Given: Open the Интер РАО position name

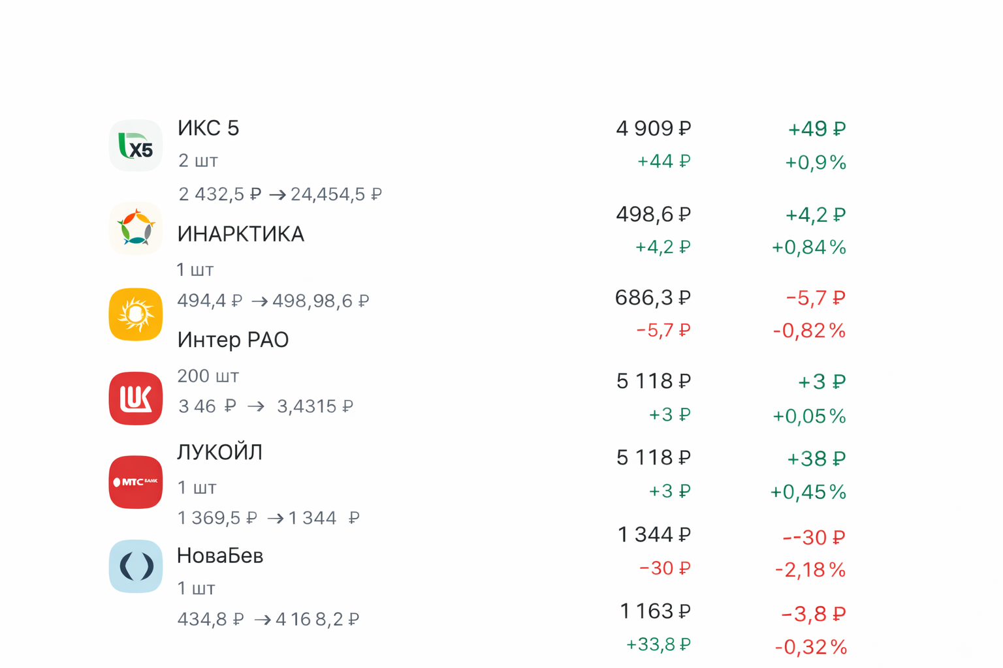Looking at the screenshot, I should [232, 340].
